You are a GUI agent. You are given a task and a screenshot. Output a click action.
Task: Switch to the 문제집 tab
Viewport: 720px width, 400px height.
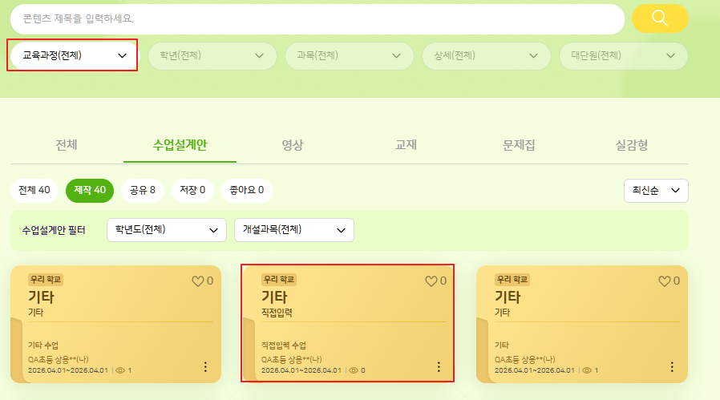(x=519, y=145)
